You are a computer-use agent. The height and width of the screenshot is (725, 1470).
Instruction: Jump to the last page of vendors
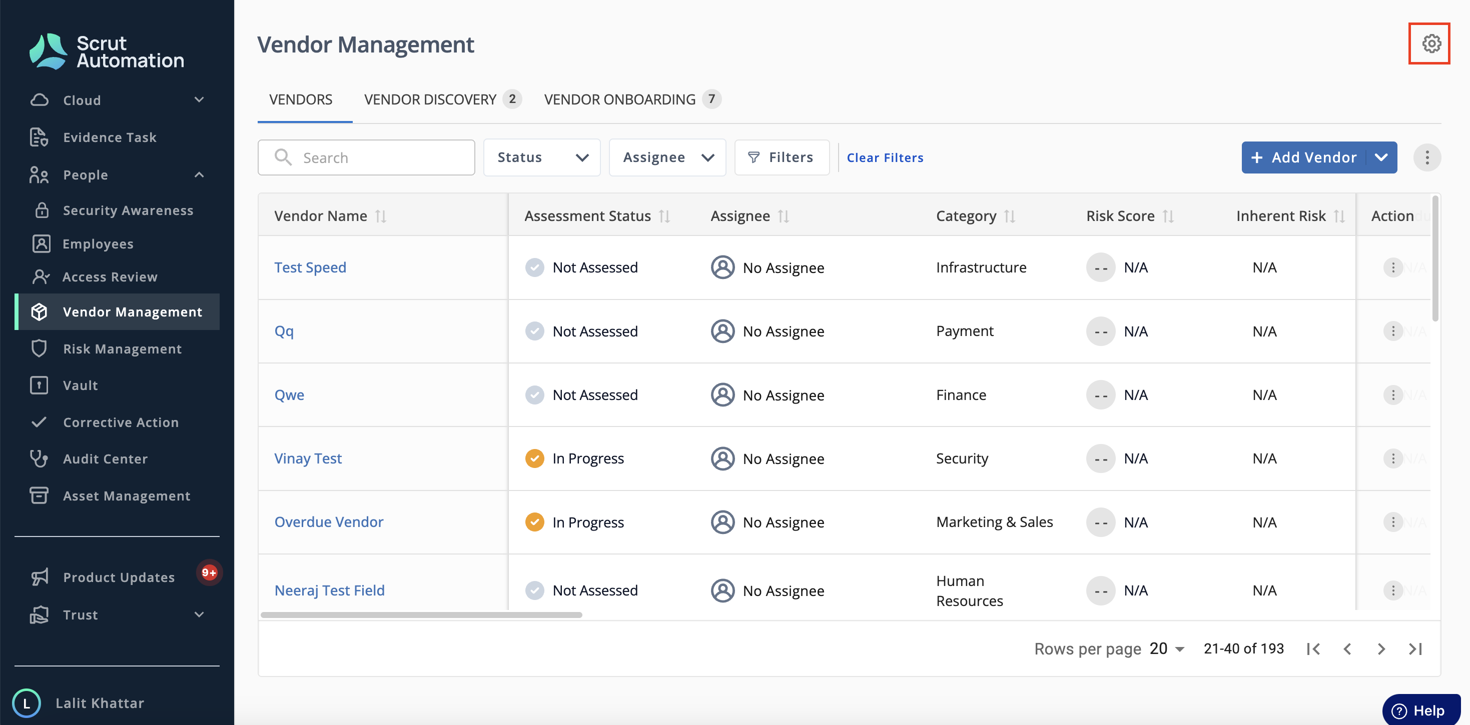[1415, 648]
